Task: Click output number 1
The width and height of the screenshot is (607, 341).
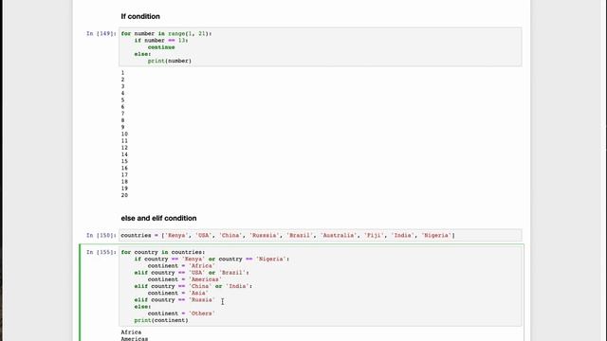Action: pyautogui.click(x=122, y=73)
